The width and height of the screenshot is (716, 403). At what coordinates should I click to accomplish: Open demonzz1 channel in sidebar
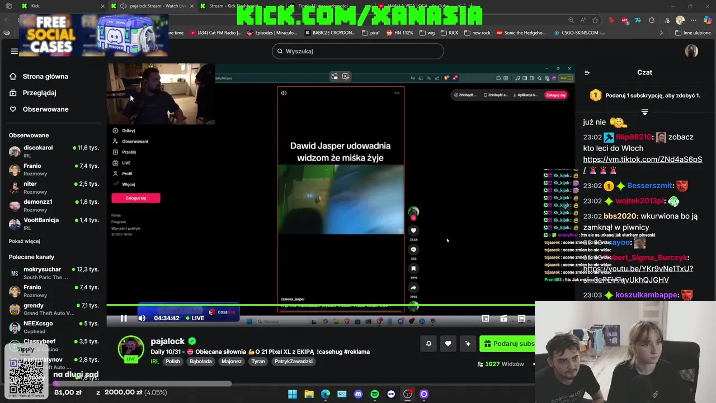click(x=54, y=205)
